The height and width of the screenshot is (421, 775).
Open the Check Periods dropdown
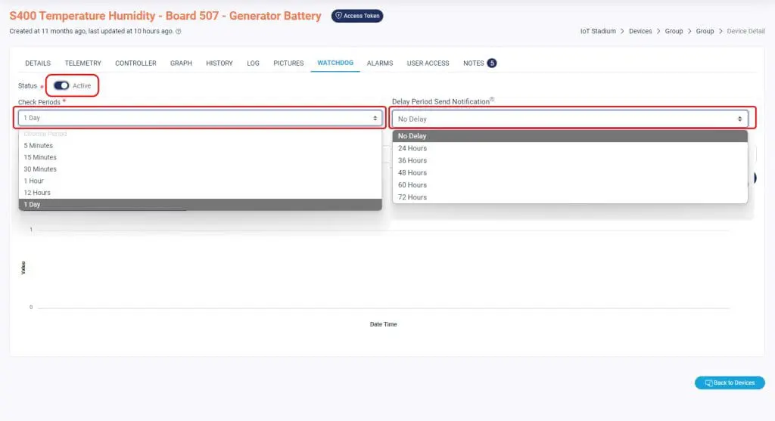click(201, 118)
